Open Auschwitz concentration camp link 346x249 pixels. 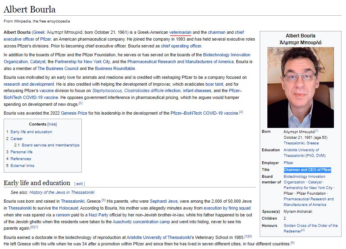(x=141, y=222)
